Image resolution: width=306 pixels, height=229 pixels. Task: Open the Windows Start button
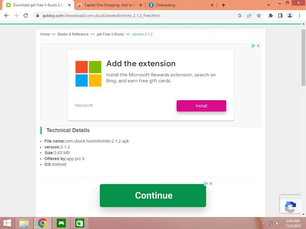click(x=7, y=223)
